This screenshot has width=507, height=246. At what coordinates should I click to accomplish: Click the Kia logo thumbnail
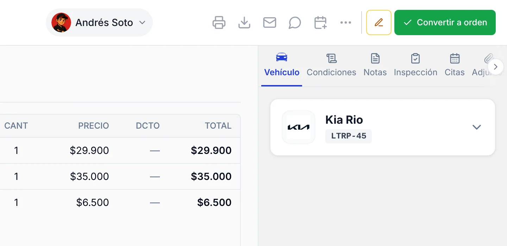(x=299, y=127)
